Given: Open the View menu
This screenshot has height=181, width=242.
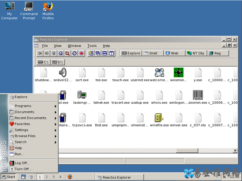Looking at the screenshot, I should pyautogui.click(x=58, y=46).
